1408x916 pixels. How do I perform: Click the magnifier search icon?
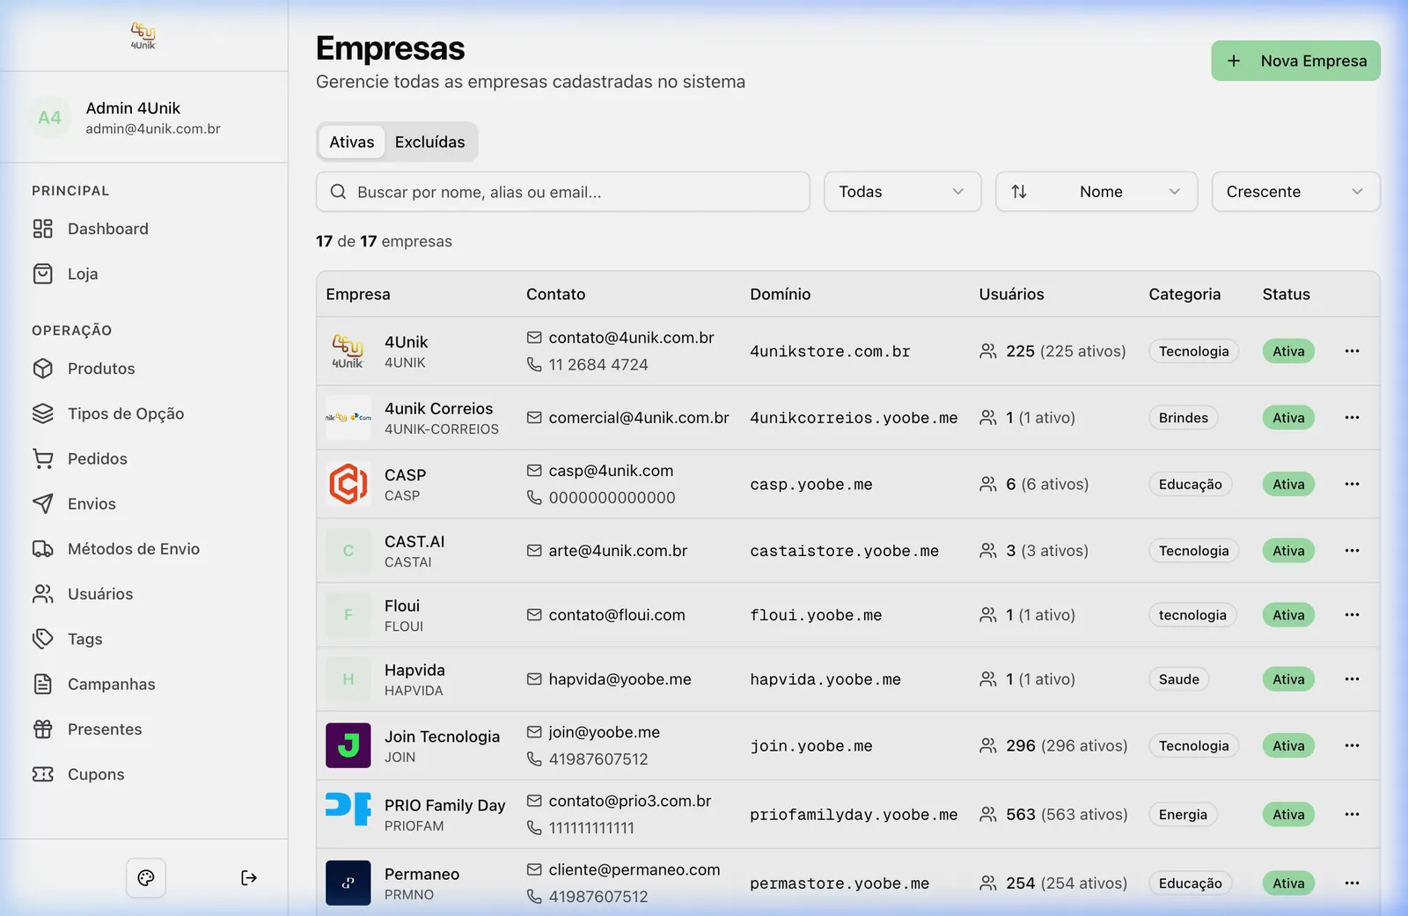(338, 192)
